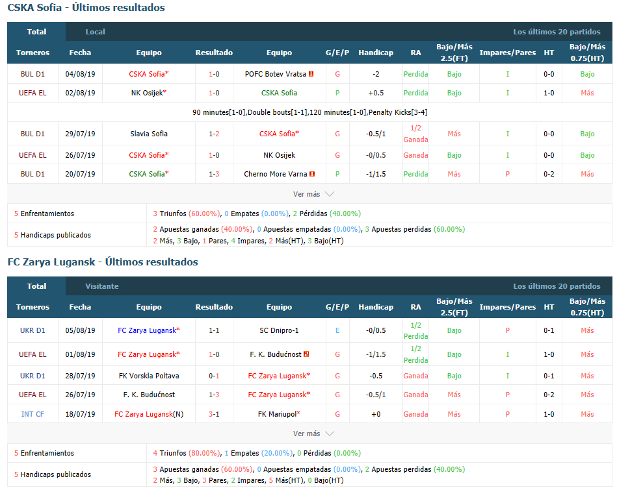The height and width of the screenshot is (490, 617).
Task: Click the "FC Zarya Lugansk - Últimos resultados" heading
Action: pos(103,262)
